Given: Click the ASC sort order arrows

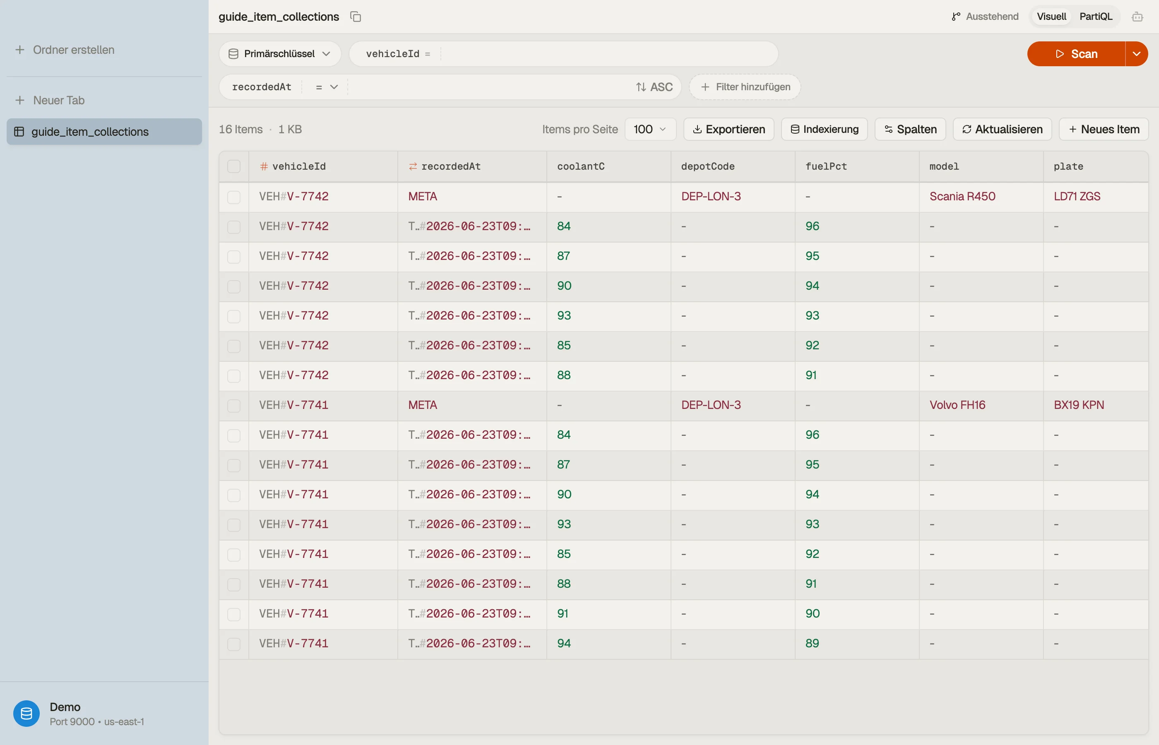Looking at the screenshot, I should tap(641, 87).
